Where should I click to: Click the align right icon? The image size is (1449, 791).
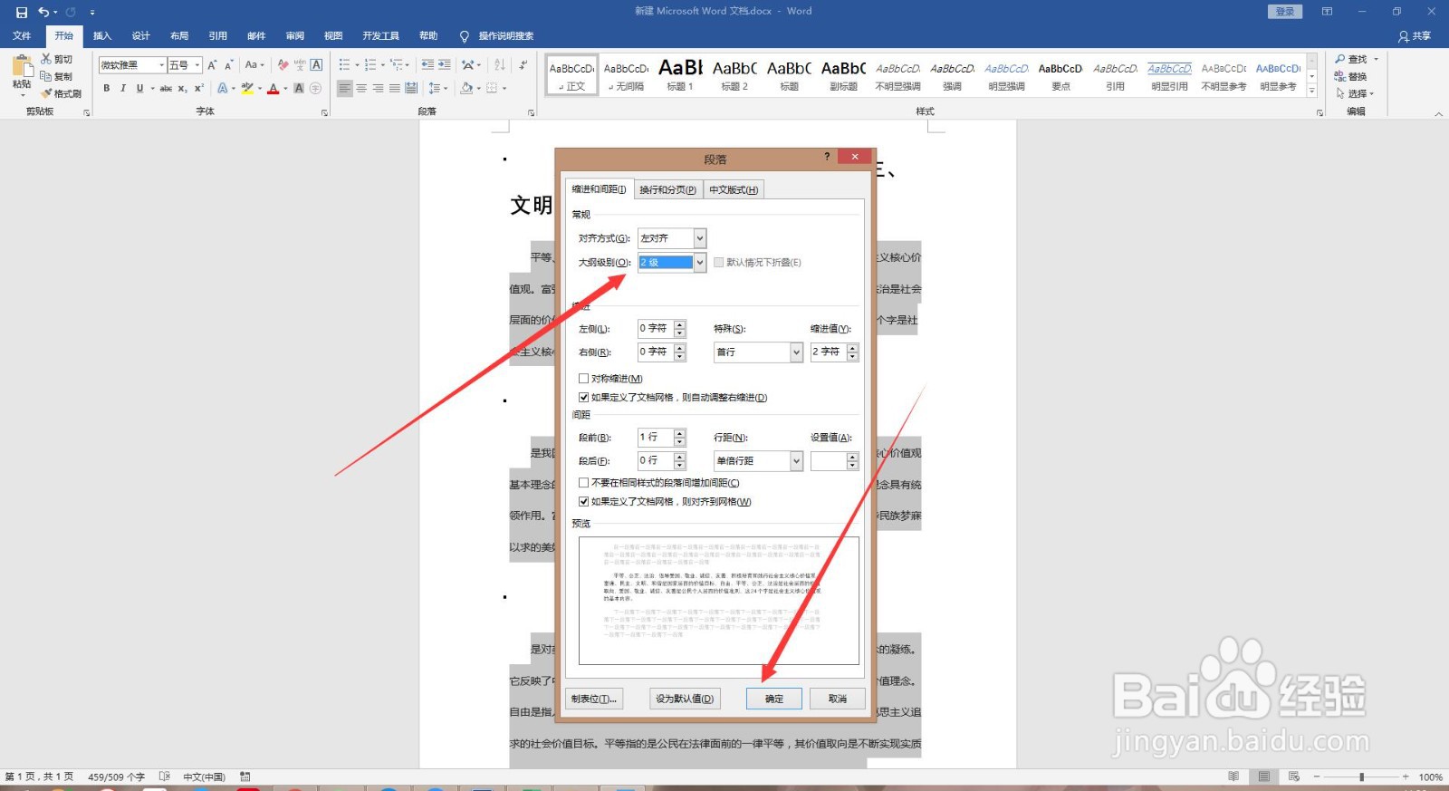(x=378, y=89)
